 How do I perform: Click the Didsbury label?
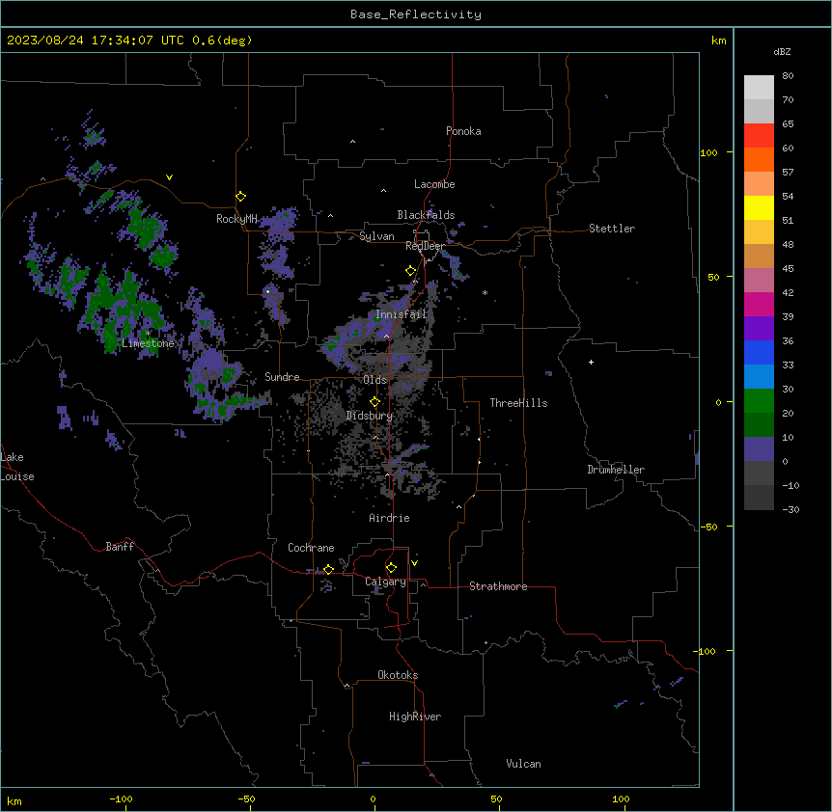tap(370, 416)
